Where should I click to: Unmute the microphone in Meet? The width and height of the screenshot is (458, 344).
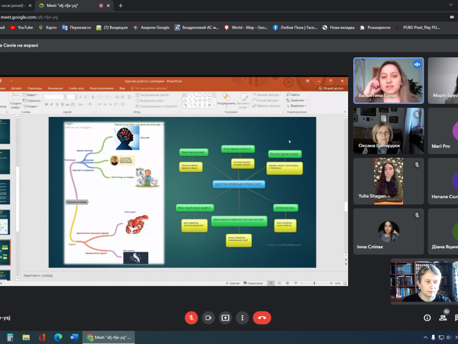coord(191,318)
